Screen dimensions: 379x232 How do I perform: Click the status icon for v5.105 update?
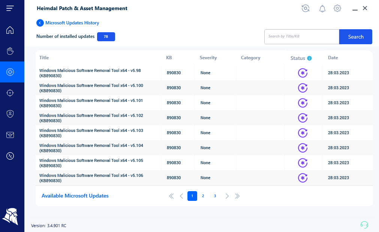[x=303, y=163]
